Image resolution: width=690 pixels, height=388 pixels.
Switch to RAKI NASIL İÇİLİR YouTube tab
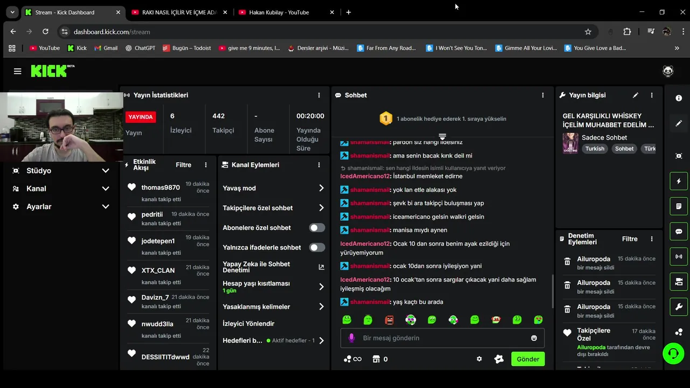tap(180, 12)
